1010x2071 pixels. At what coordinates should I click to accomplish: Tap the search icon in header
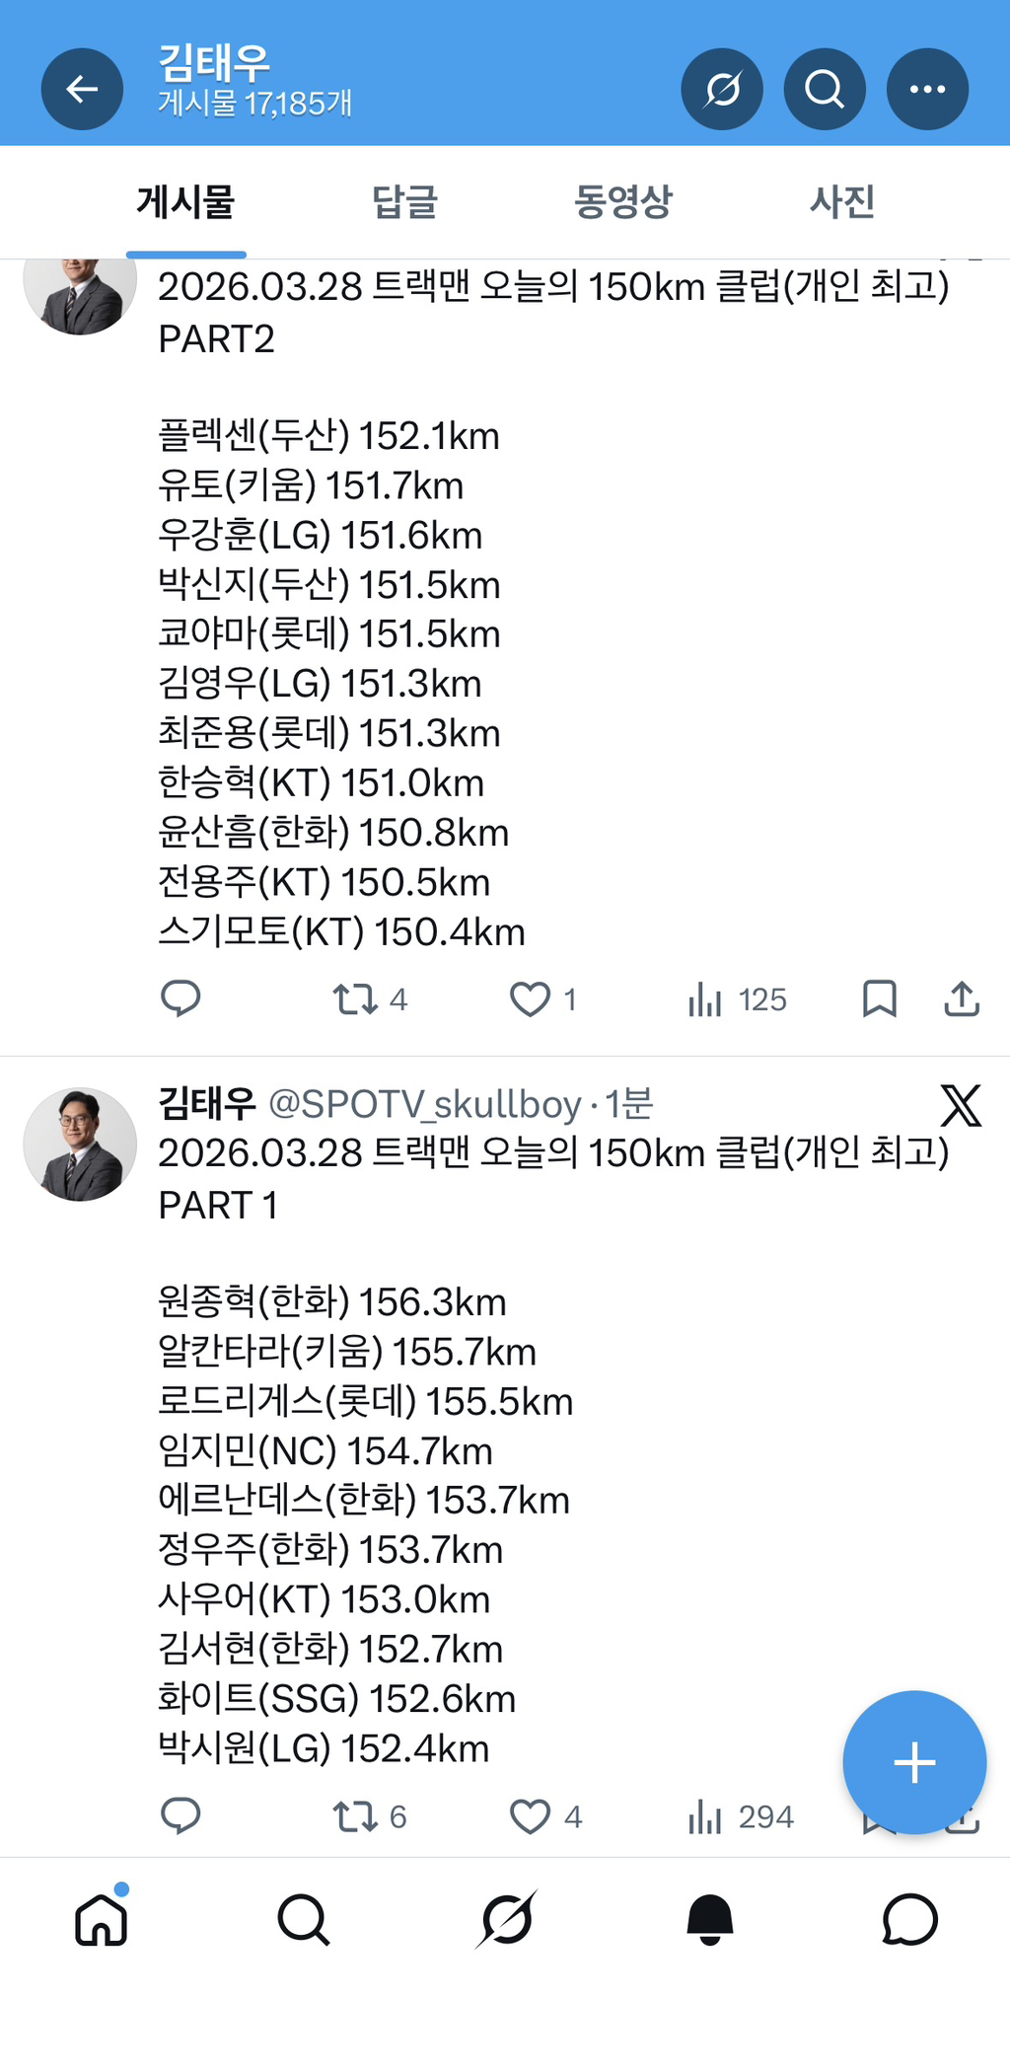[825, 90]
